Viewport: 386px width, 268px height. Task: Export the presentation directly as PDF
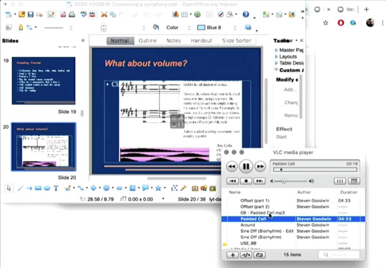pos(63,14)
